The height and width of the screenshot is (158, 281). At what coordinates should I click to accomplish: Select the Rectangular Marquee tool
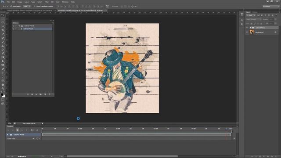3,18
